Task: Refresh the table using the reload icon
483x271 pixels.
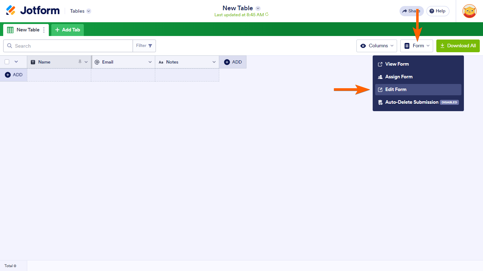Action: pyautogui.click(x=267, y=15)
